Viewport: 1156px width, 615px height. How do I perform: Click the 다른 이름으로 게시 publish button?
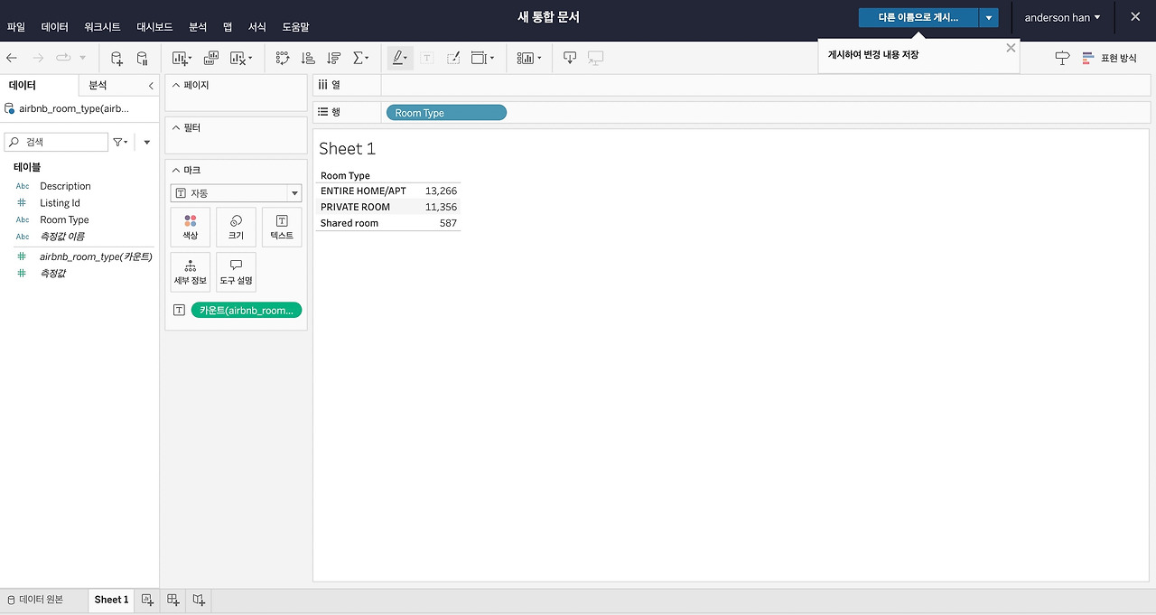click(x=918, y=17)
